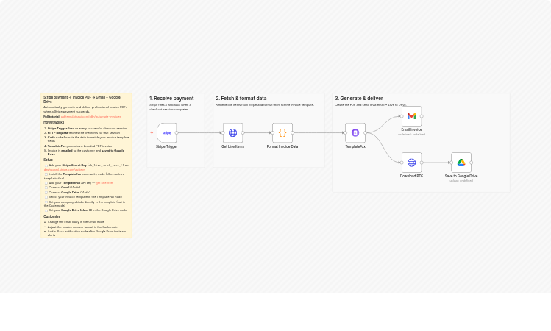
Task: Click 'Change the email body in the Gmail node'
Action: coord(76,222)
